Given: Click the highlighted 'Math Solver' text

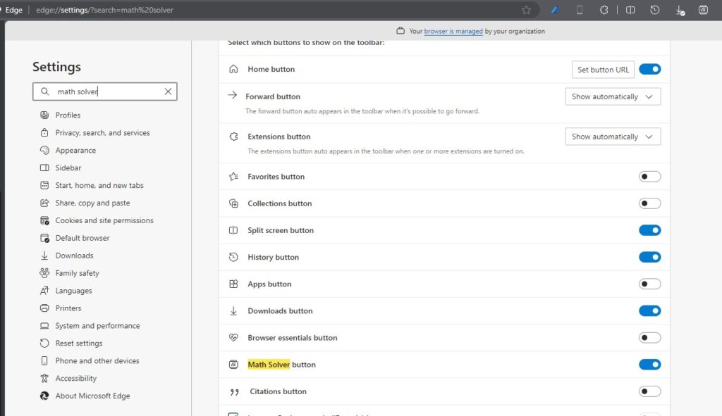Looking at the screenshot, I should [x=269, y=365].
